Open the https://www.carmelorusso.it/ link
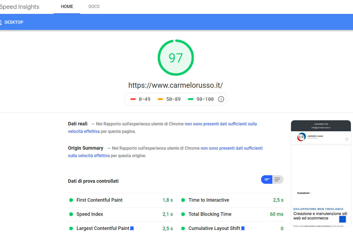 (176, 85)
